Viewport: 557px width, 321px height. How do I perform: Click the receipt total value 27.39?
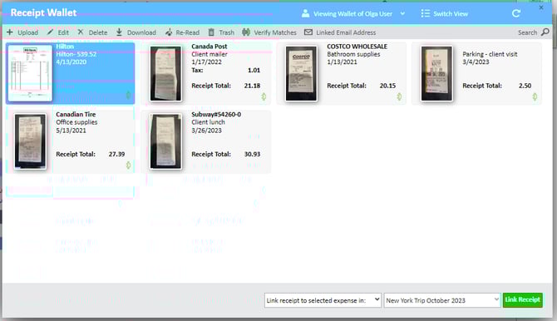(x=116, y=154)
